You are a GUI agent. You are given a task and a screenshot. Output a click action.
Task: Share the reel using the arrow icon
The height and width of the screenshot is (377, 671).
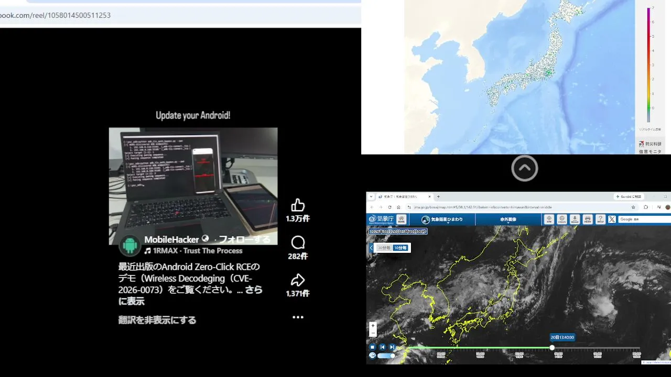(298, 280)
